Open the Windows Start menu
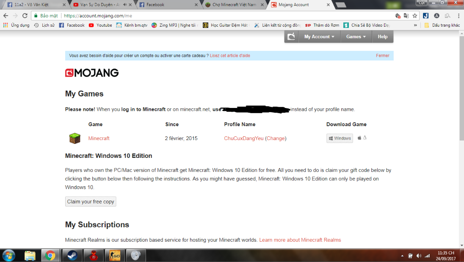Screen dimensions: 464x262 (x=9, y=256)
